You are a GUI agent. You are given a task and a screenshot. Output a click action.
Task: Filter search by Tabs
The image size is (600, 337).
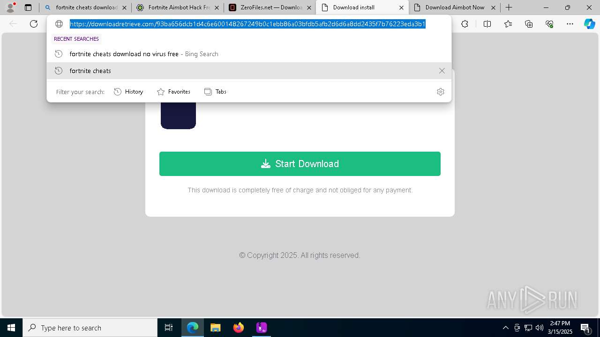click(x=215, y=92)
